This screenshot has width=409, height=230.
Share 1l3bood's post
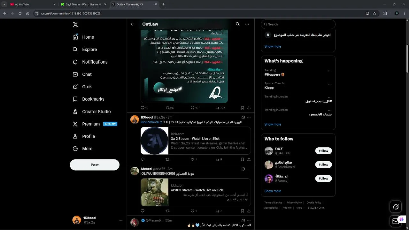[x=249, y=159]
